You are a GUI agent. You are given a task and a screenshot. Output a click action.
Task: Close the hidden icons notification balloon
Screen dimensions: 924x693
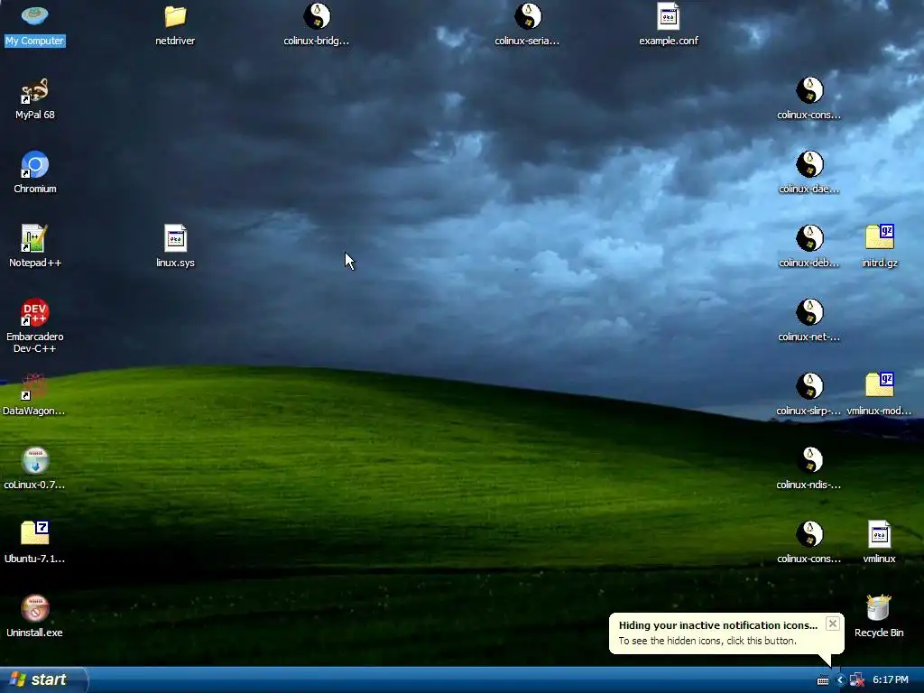[x=832, y=624]
